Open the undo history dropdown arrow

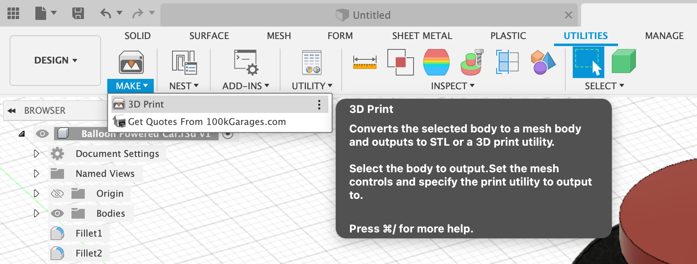pyautogui.click(x=120, y=13)
